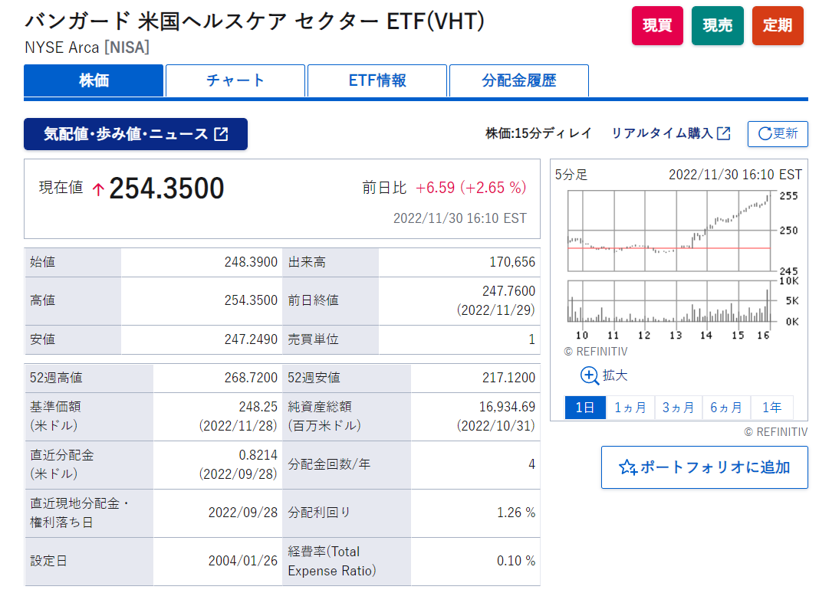
Task: Open the 定期 periodic purchase button
Action: tap(777, 25)
